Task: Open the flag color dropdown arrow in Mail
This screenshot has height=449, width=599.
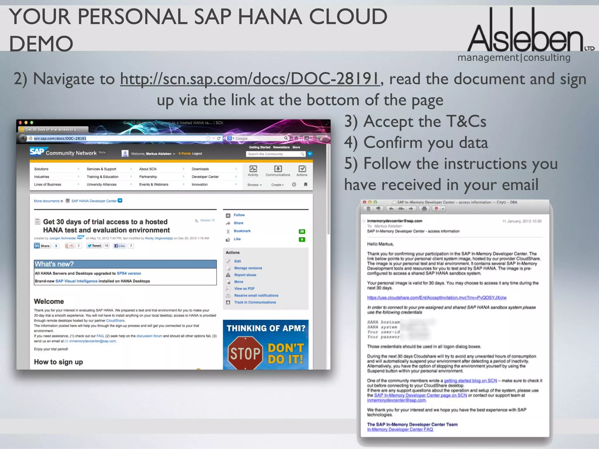Action: click(443, 209)
